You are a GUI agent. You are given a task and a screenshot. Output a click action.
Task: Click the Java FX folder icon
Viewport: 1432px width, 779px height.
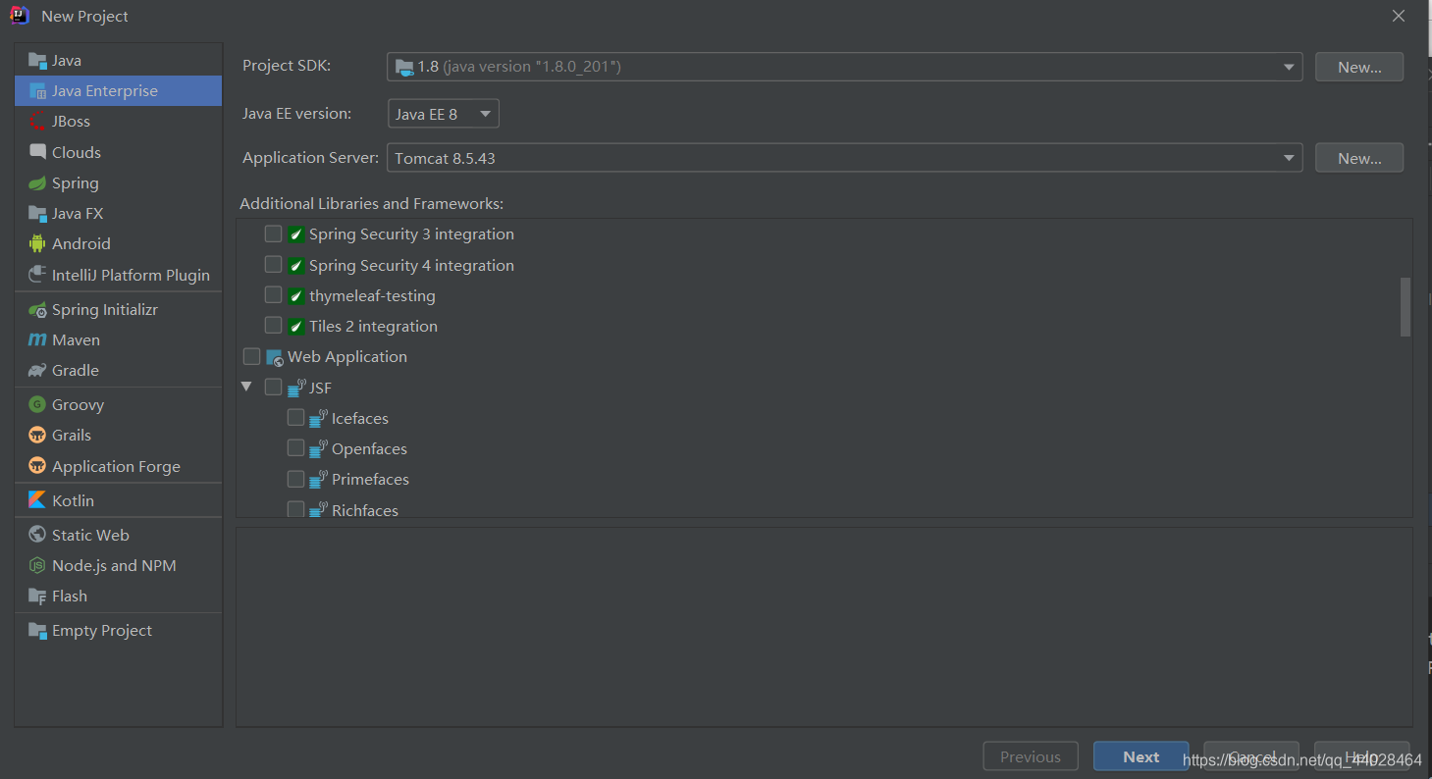37,214
